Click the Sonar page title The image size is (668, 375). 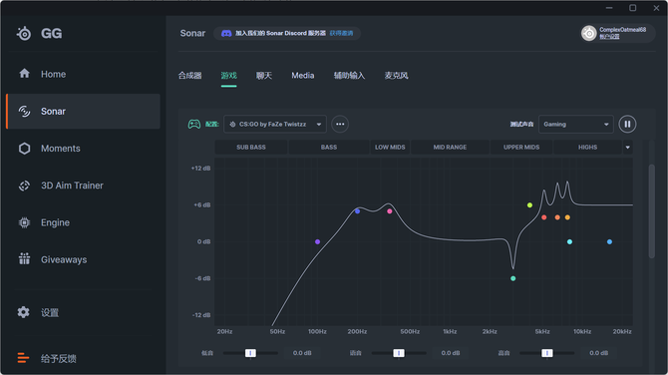click(192, 33)
